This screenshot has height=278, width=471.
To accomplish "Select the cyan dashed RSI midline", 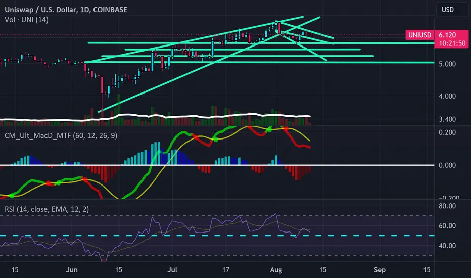I will click(x=217, y=236).
